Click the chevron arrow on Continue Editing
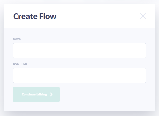This screenshot has width=159, height=116. coord(51,94)
